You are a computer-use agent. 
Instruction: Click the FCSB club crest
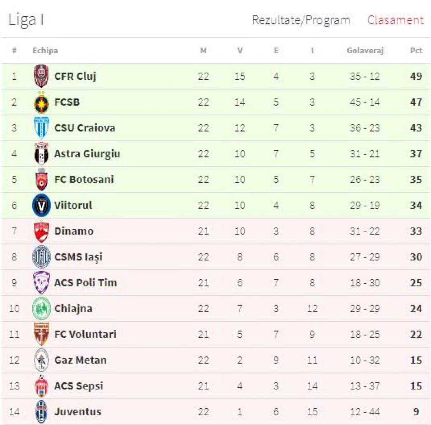pos(42,102)
